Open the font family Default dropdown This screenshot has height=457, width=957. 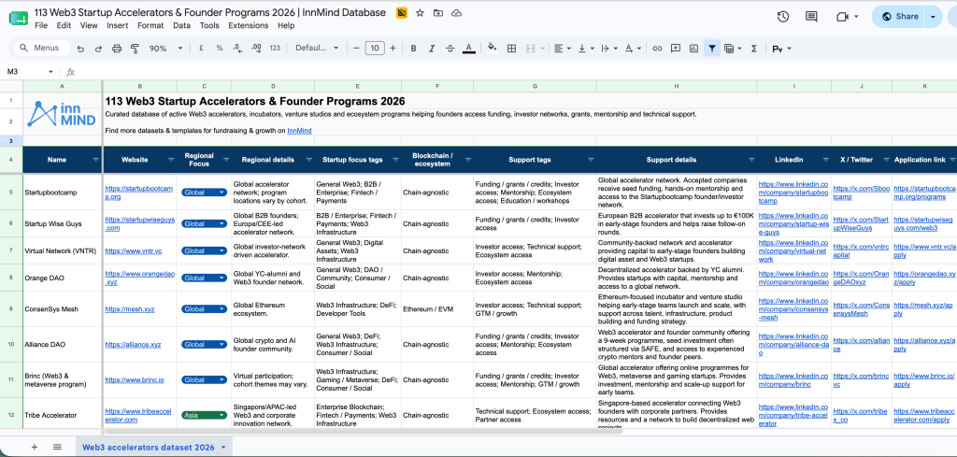[317, 49]
